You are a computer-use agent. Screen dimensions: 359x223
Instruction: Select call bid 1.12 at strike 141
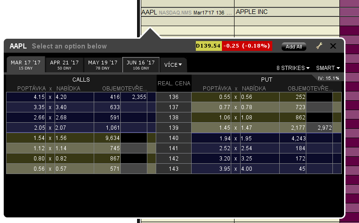tap(26, 148)
